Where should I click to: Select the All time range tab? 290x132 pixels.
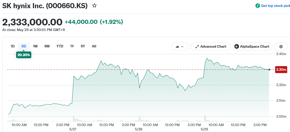[x=94, y=46]
